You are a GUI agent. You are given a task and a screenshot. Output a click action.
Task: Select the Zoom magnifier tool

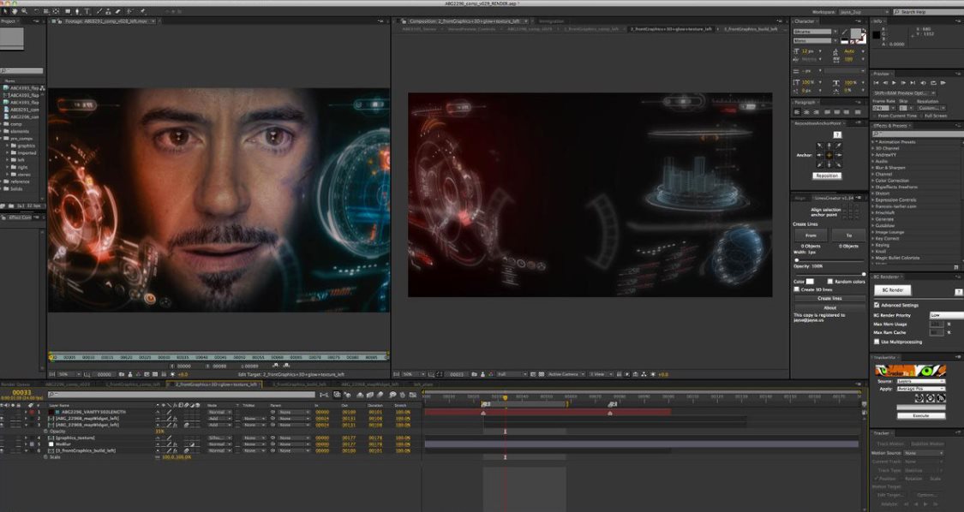coord(24,11)
